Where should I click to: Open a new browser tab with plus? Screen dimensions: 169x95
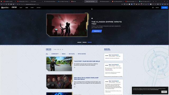(153, 2)
